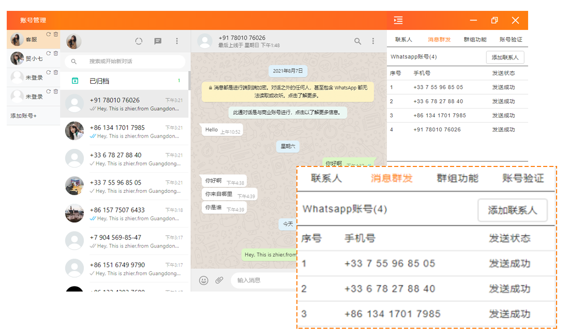Viewport: 569px width, 336px height.
Task: Open the +86 157 7507 6433 chat
Action: point(124,214)
